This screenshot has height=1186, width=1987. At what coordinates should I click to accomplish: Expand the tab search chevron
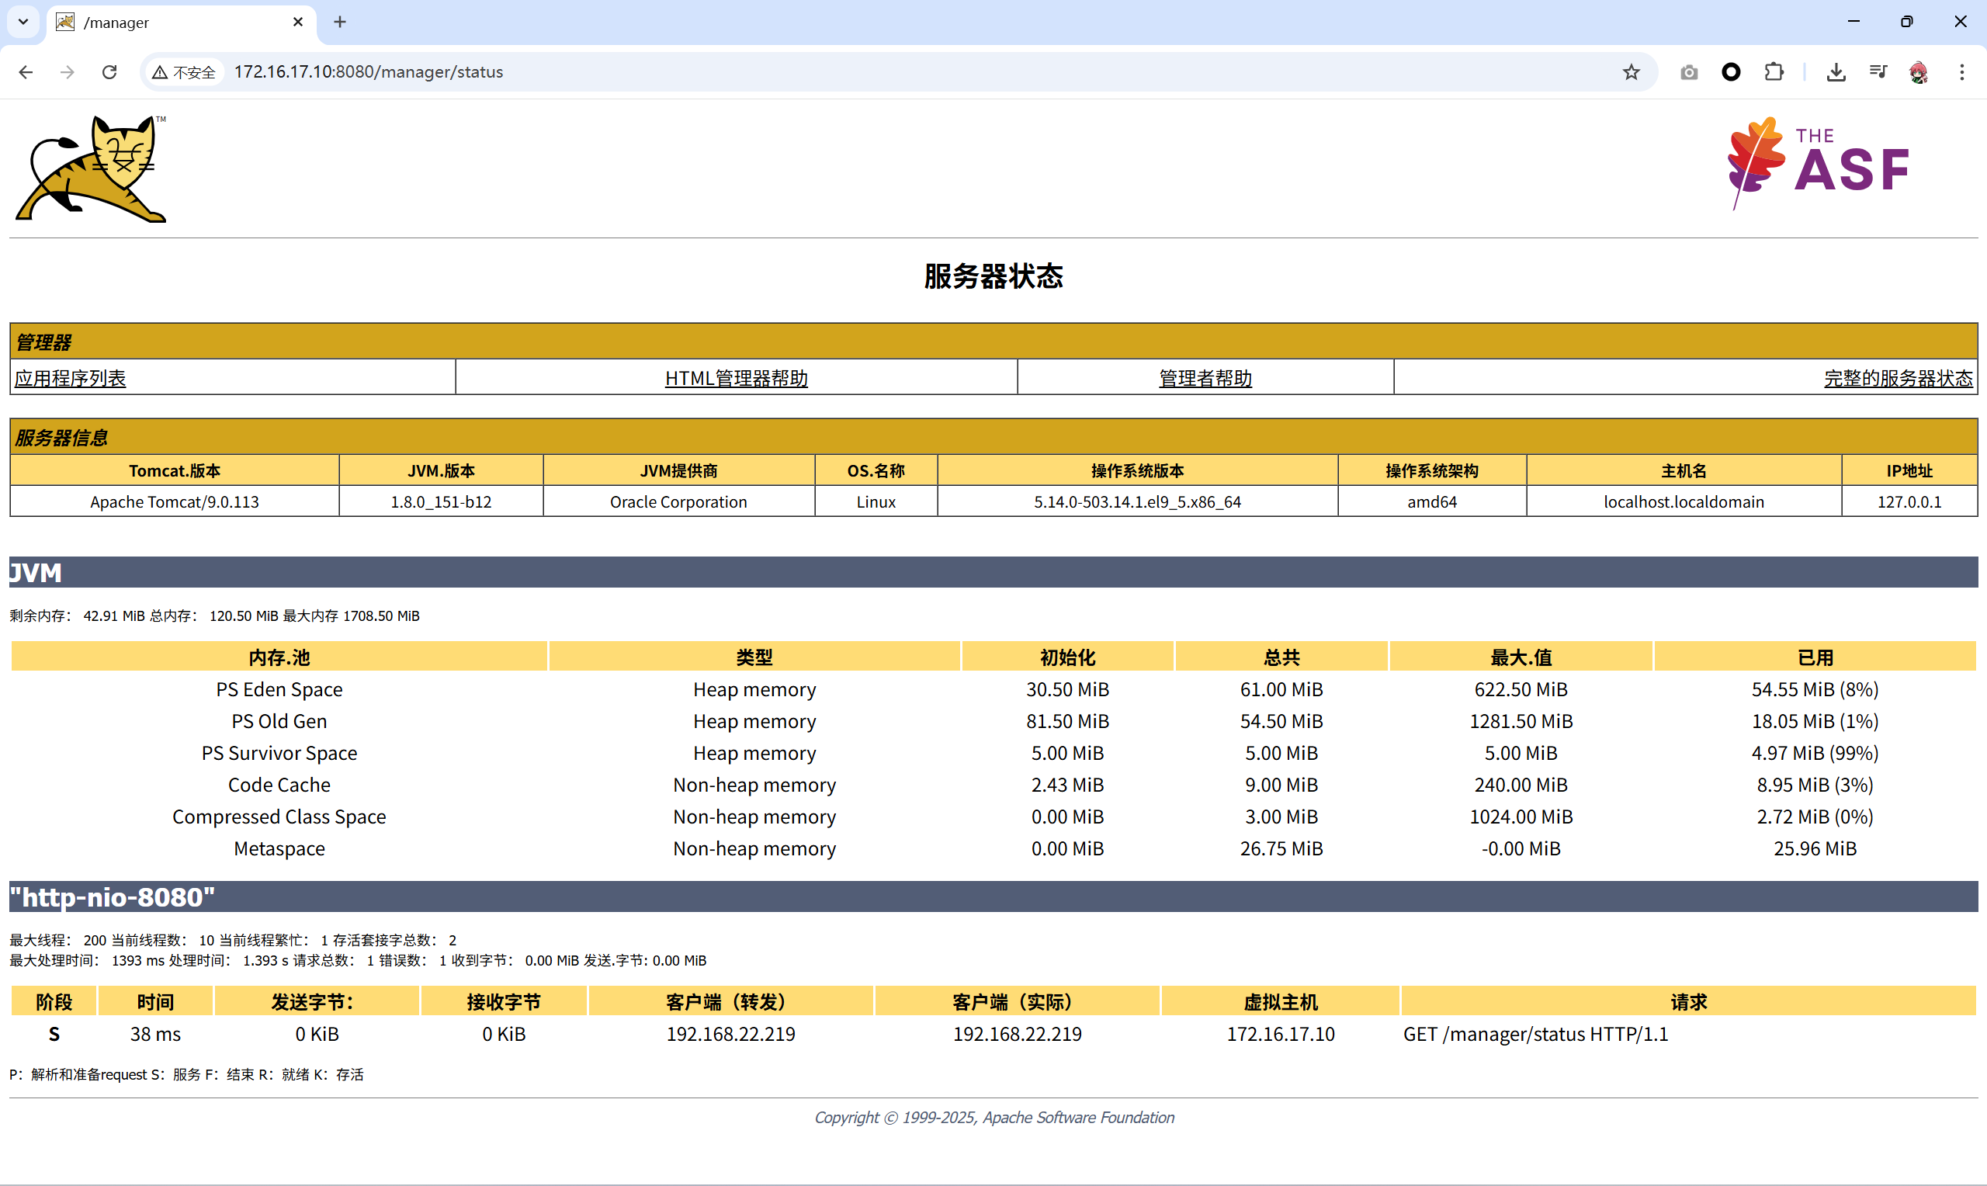pos(23,22)
